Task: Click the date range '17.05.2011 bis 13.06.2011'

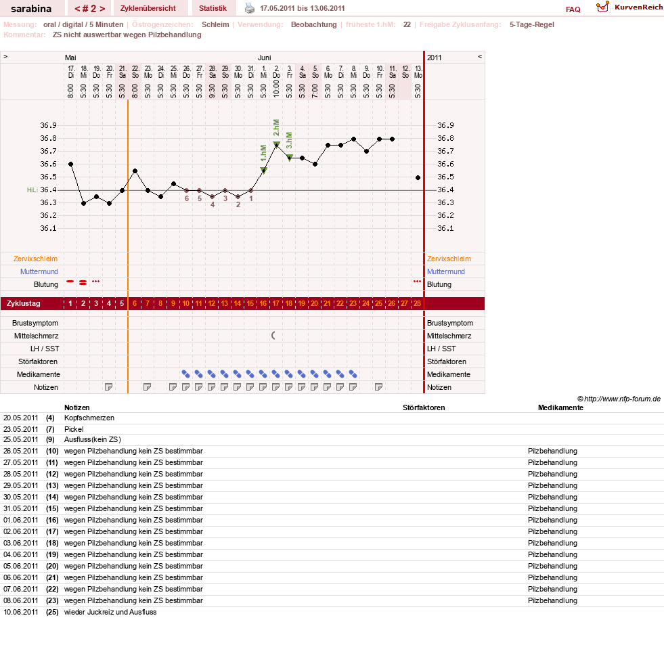Action: (302, 8)
